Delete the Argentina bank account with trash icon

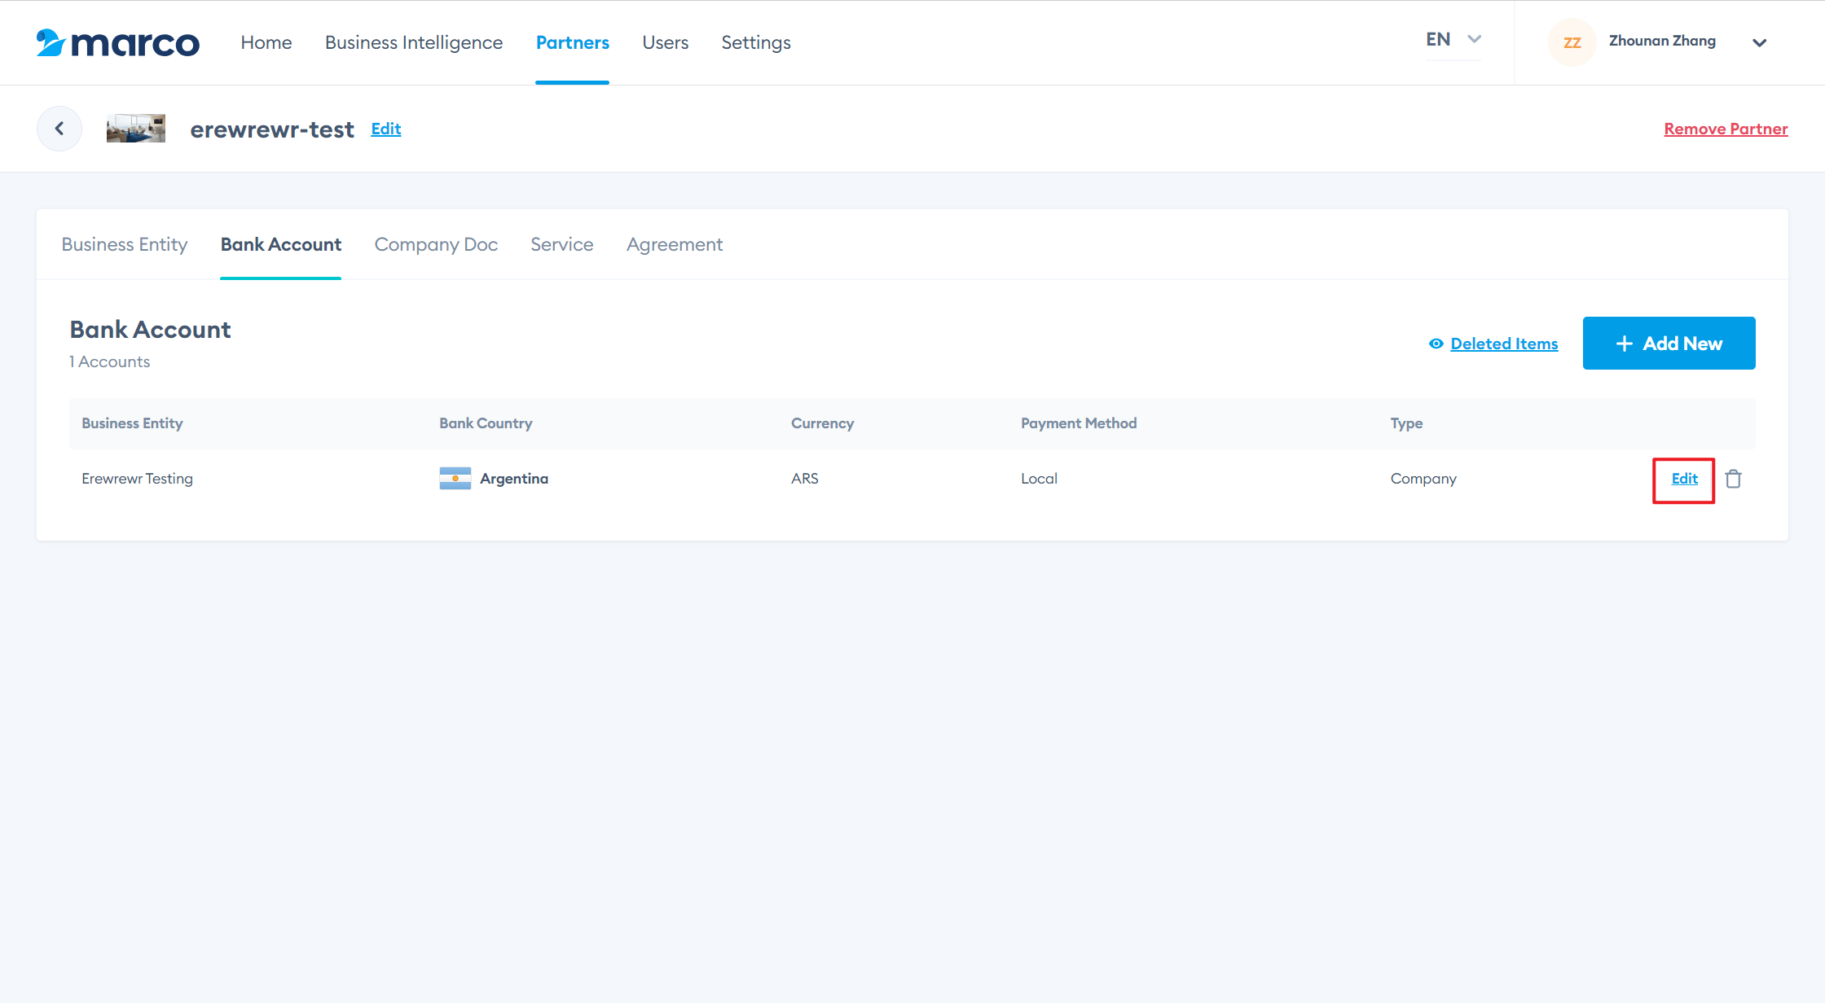pos(1733,479)
